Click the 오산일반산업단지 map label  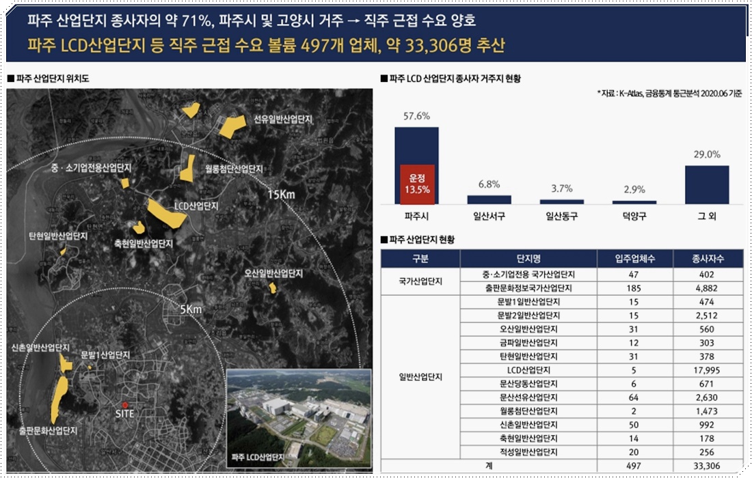[x=273, y=273]
